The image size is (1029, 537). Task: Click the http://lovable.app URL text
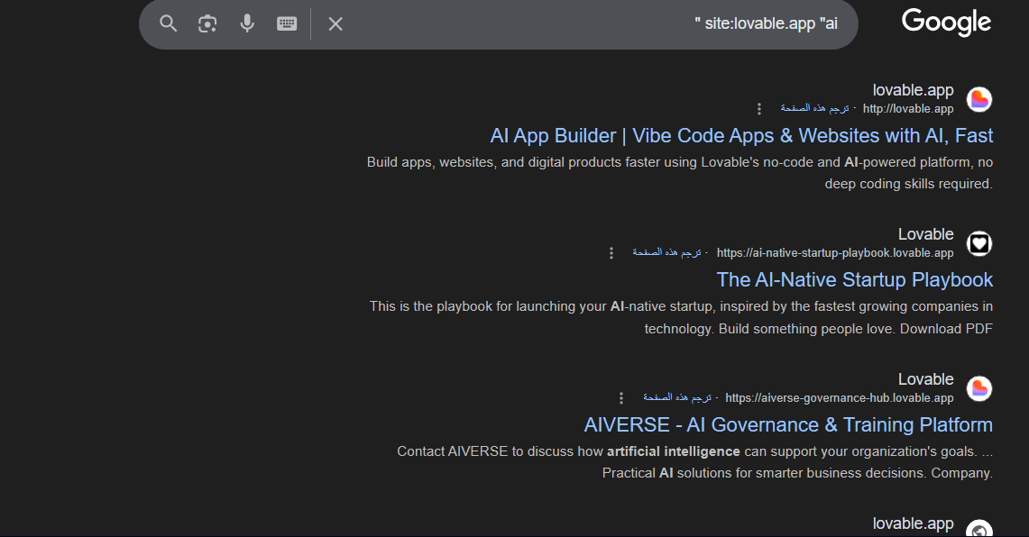[x=908, y=109]
